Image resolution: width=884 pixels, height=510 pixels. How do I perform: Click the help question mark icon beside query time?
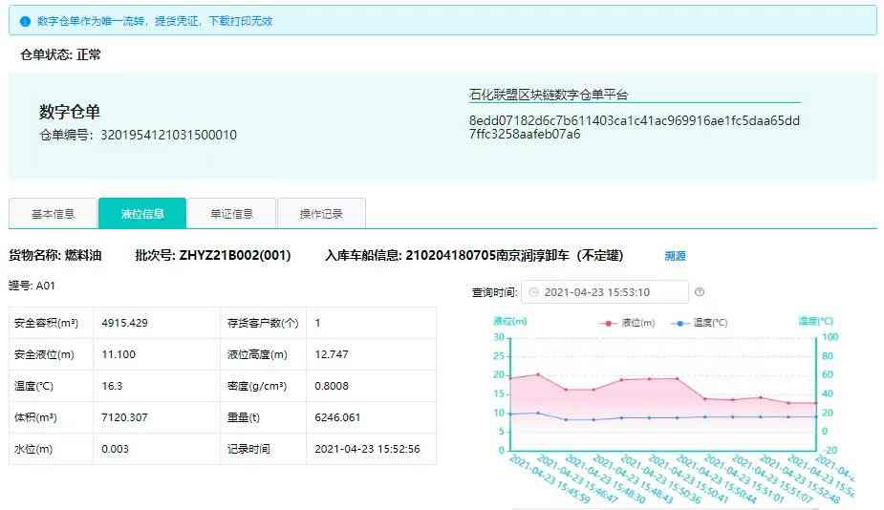pos(700,292)
